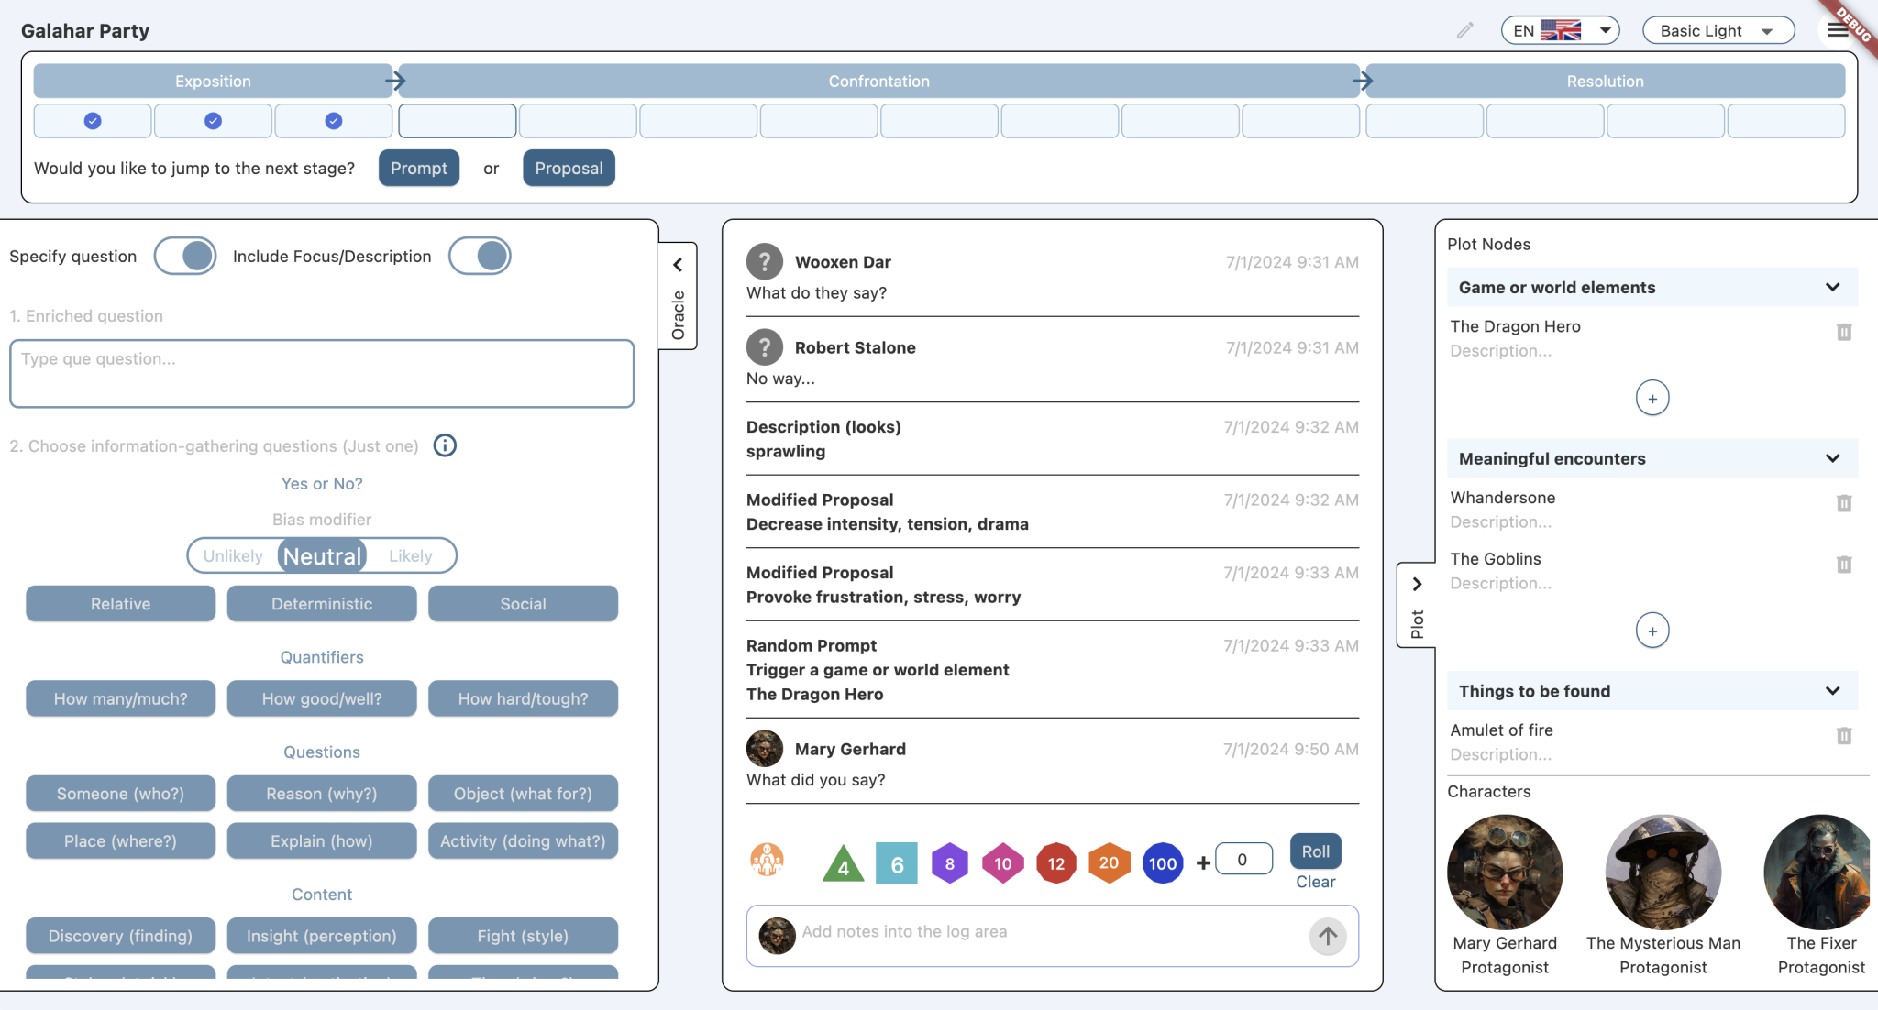This screenshot has height=1010, width=1878.
Task: Select the pink d10 die
Action: (1003, 863)
